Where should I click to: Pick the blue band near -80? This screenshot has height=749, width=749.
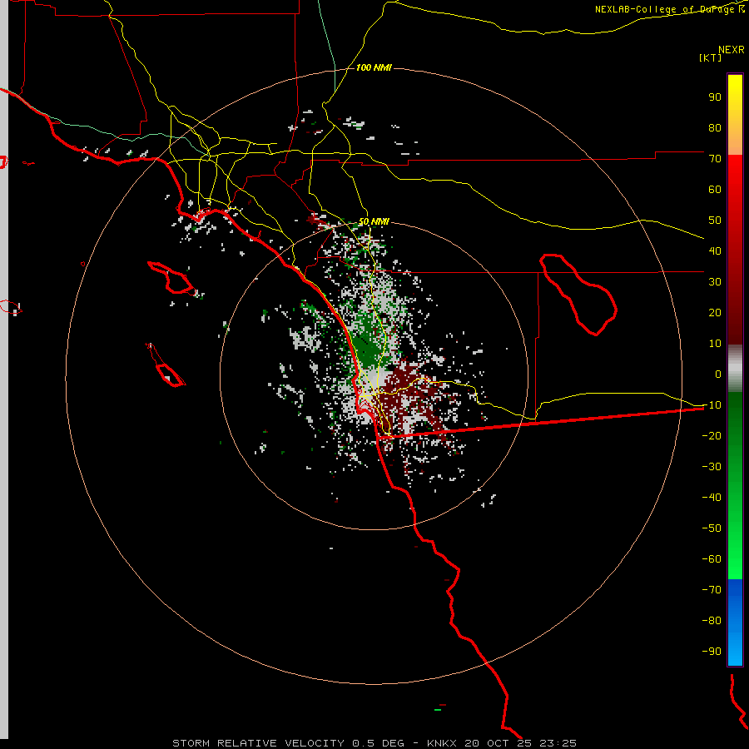[735, 621]
